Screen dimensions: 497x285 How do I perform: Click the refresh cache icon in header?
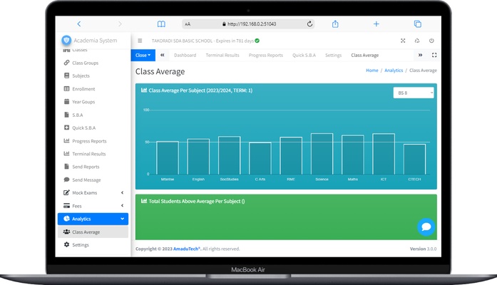click(417, 41)
